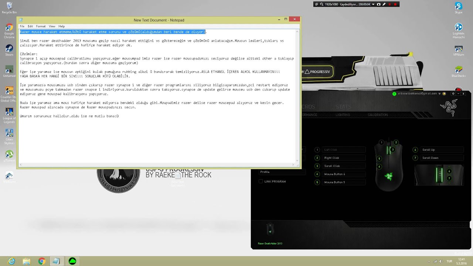Open Skype desktop shortcut
The height and width of the screenshot is (266, 473).
(458, 8)
